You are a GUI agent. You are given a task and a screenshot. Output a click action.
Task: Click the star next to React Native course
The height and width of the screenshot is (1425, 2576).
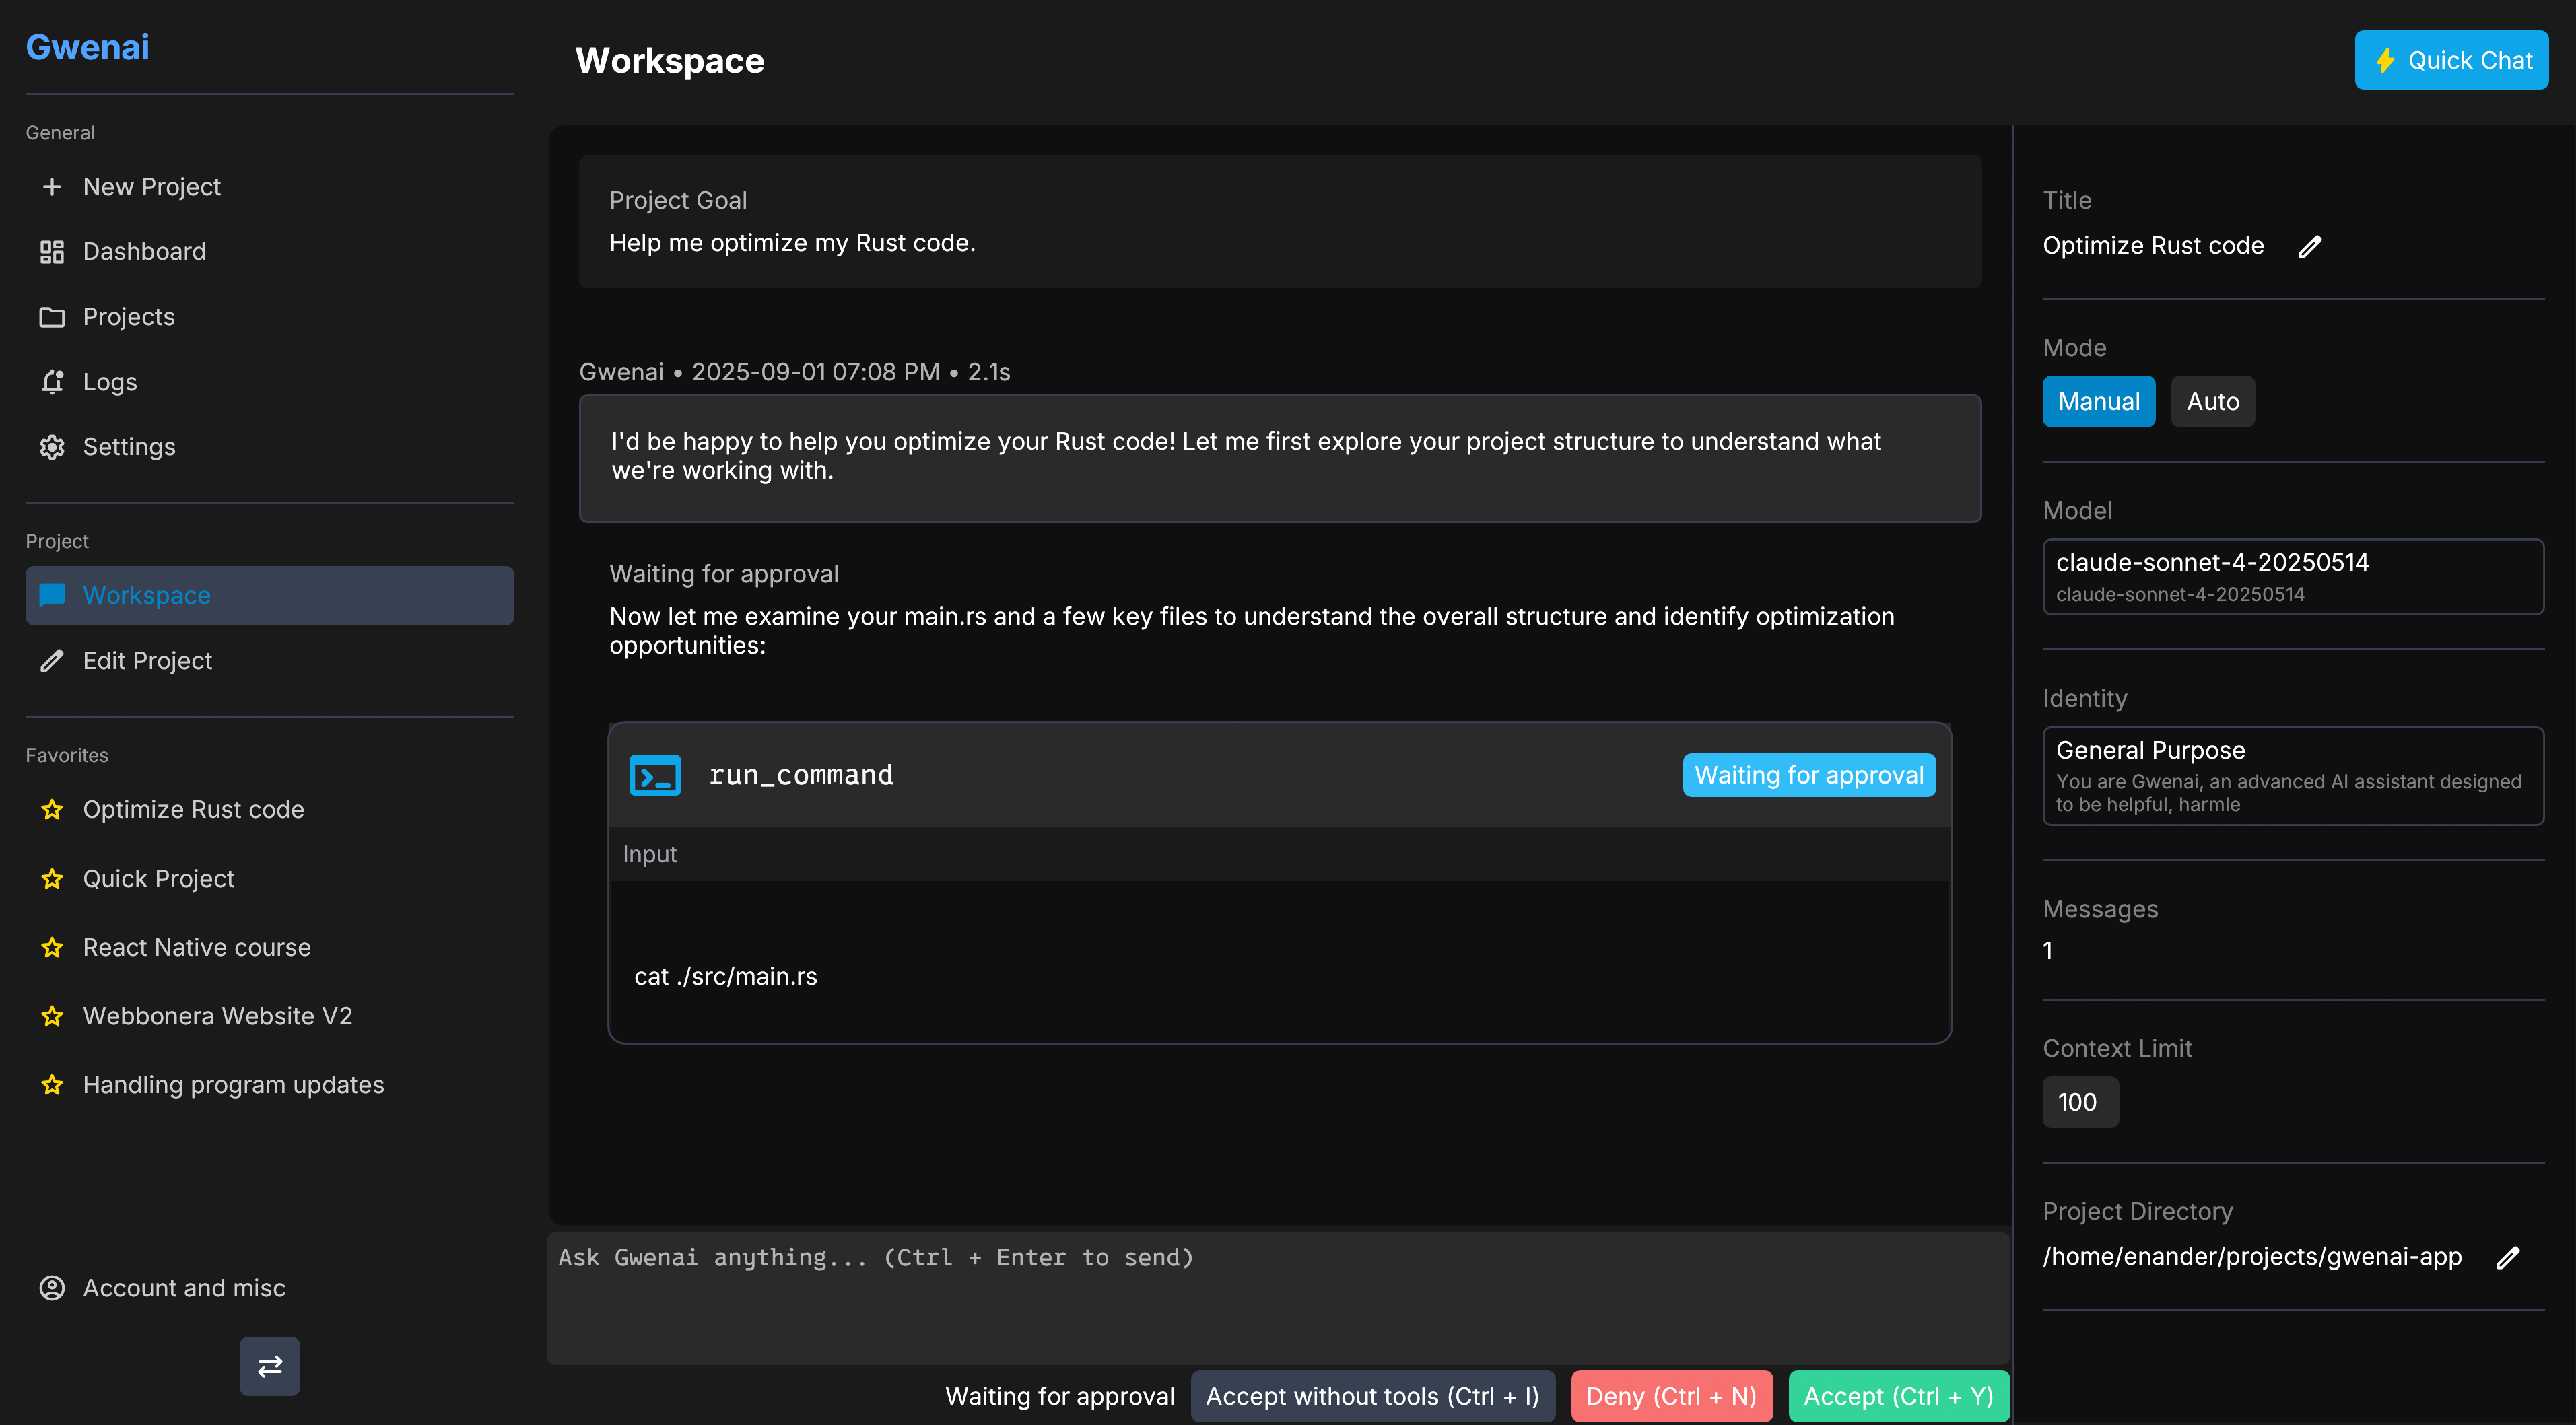[x=52, y=948]
